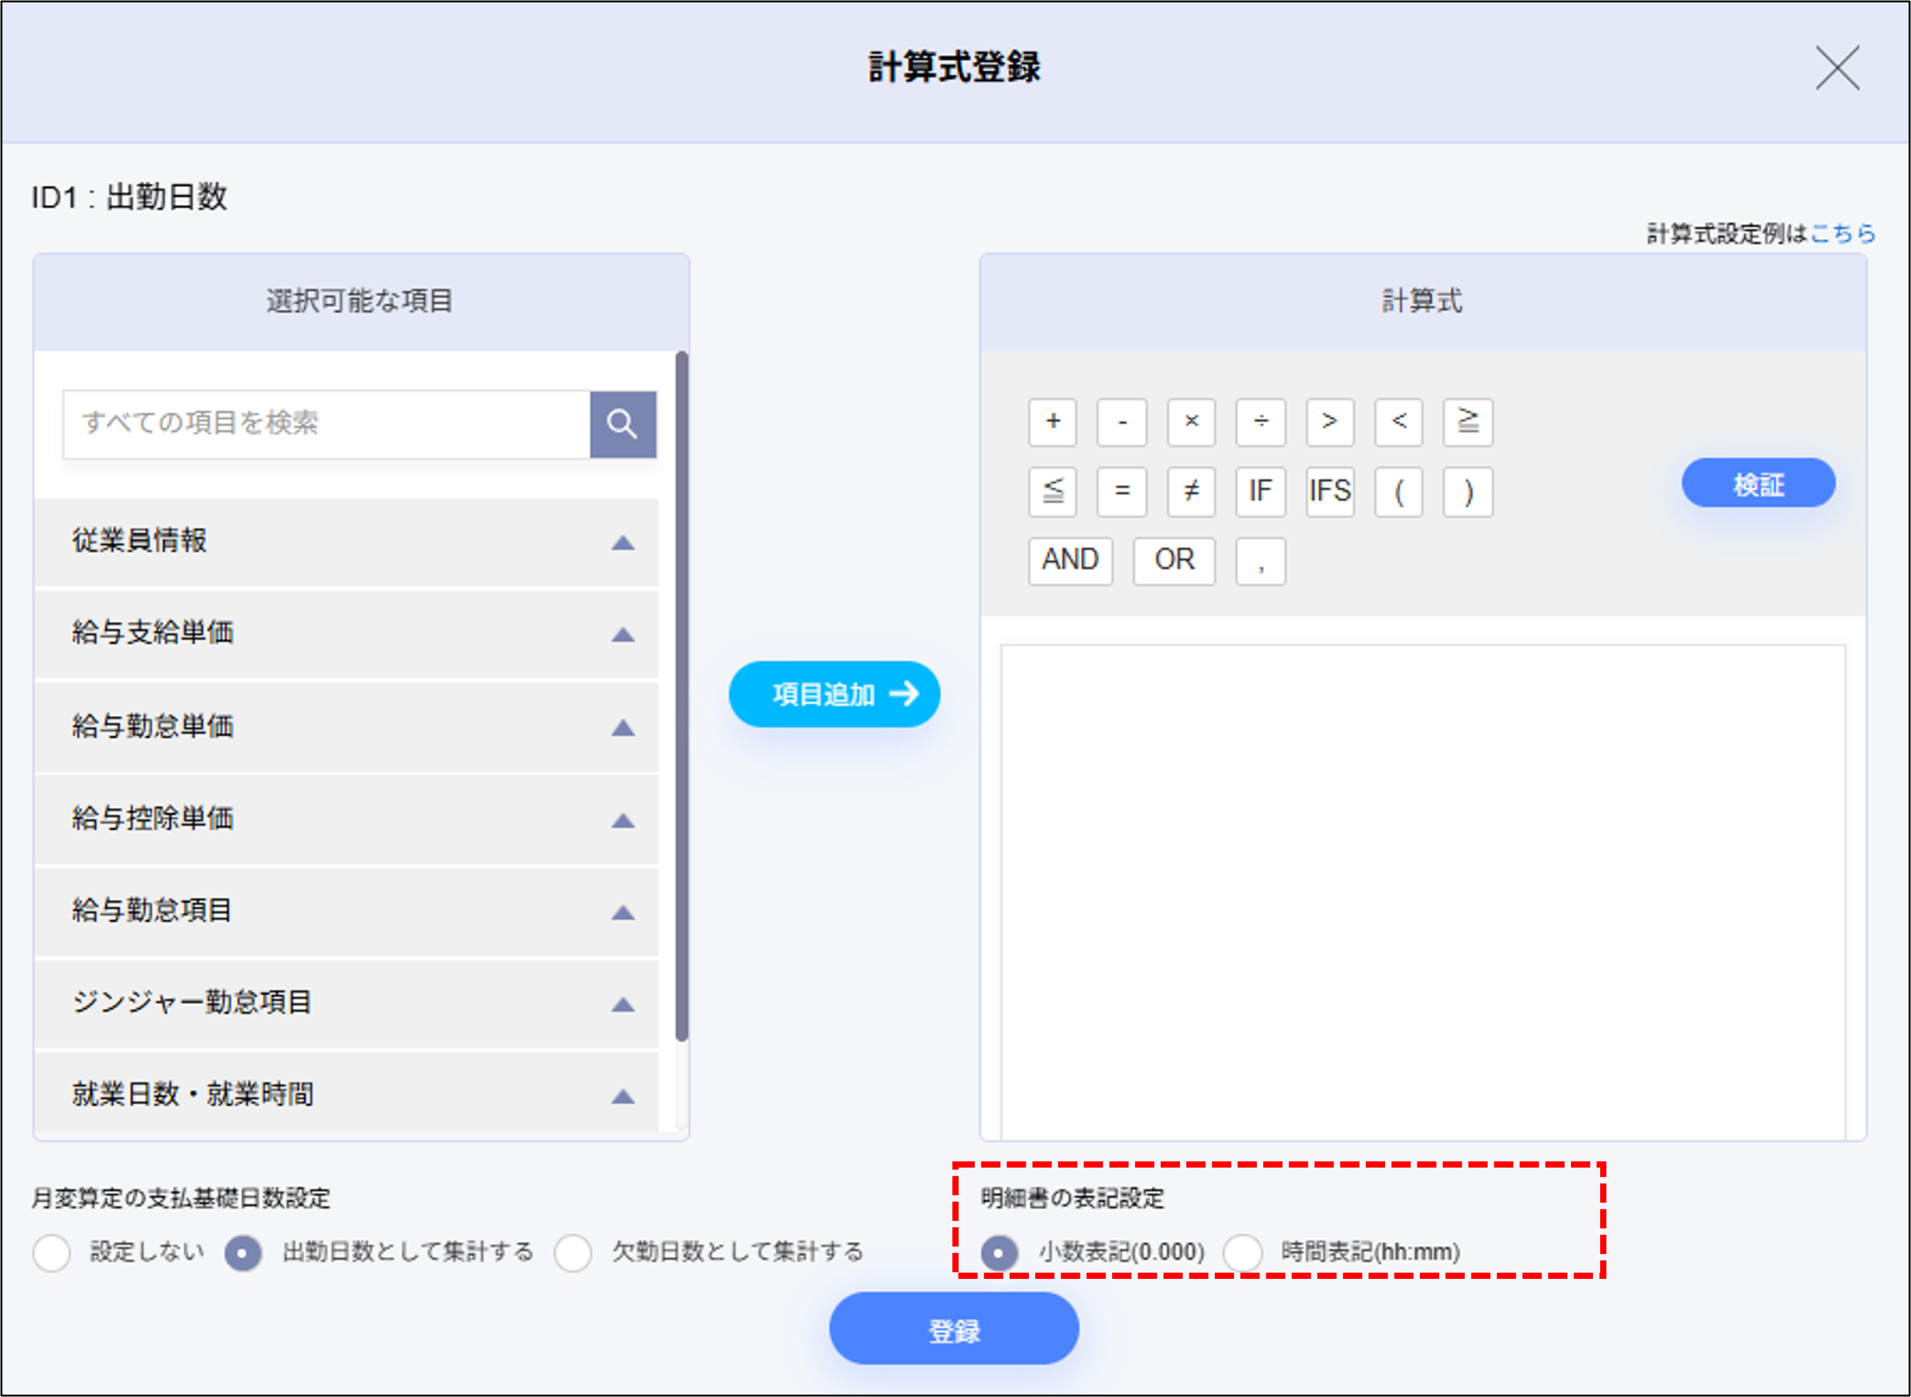Insert the multiplication operator
This screenshot has height=1397, width=1911.
coord(1190,423)
